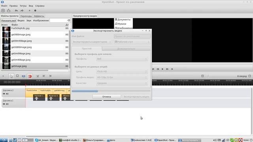Click play button in video preview
The image size is (253, 142).
click(x=162, y=69)
